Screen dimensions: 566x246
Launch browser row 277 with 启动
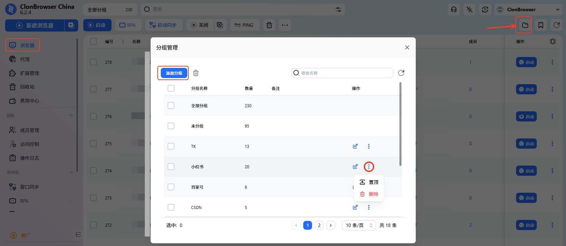(526, 89)
